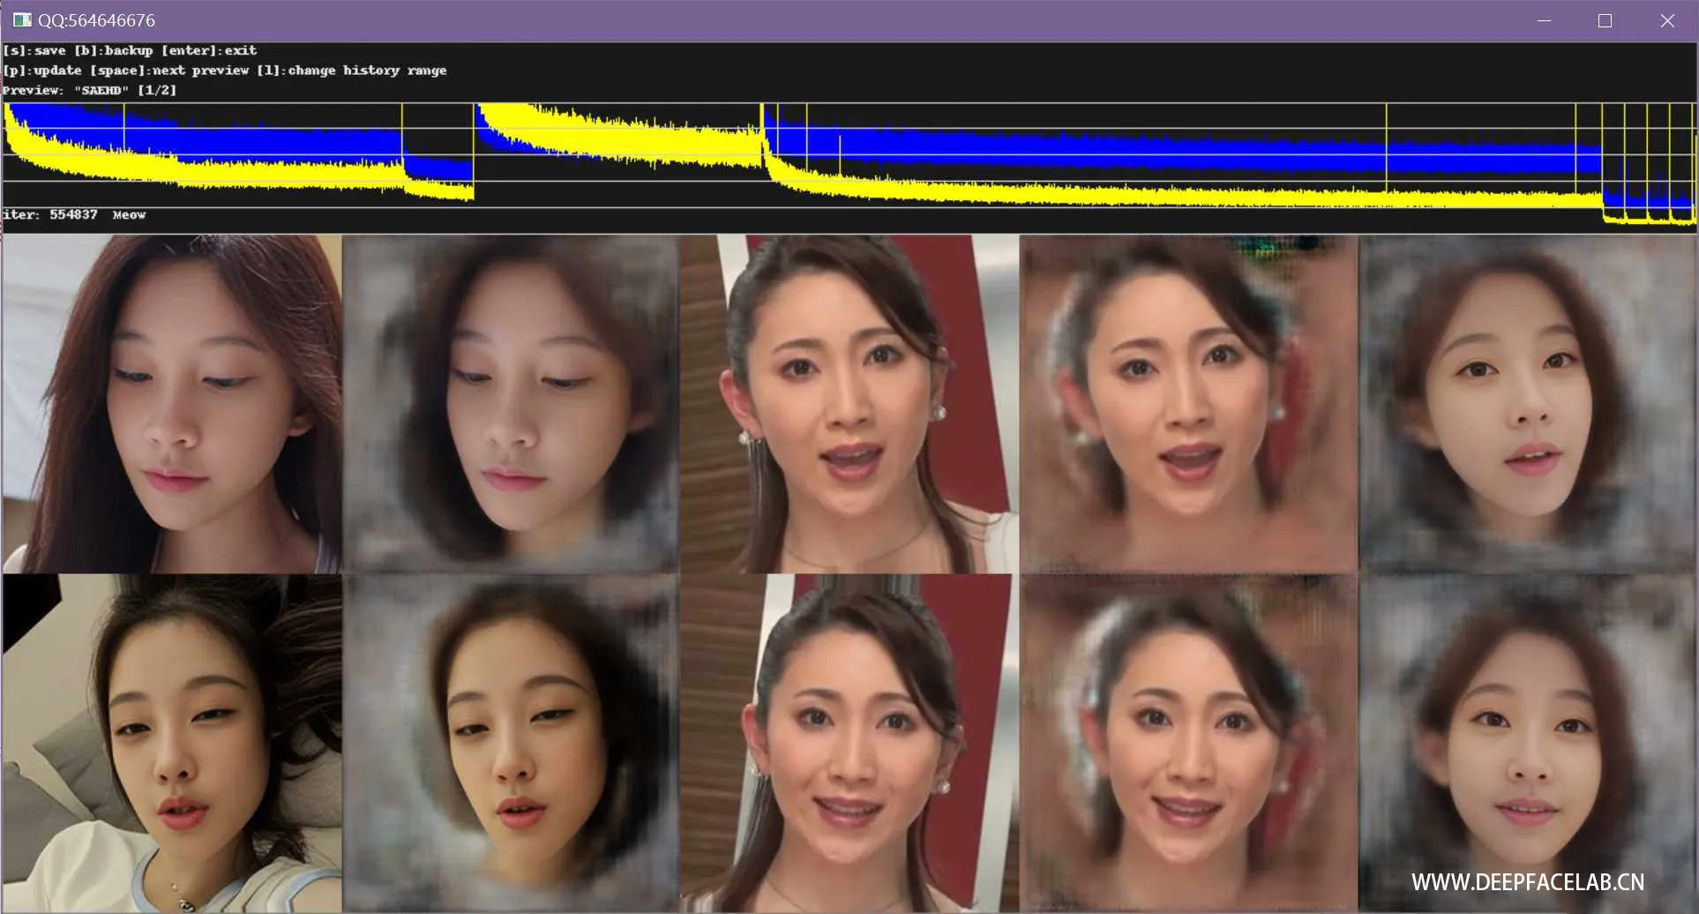This screenshot has width=1699, height=914.
Task: Click the first blue-yellow loss graph segment
Action: [239, 152]
